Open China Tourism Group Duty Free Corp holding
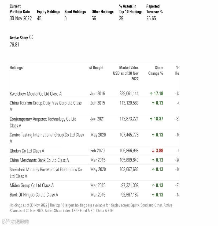218x226 pixels. click(x=46, y=106)
